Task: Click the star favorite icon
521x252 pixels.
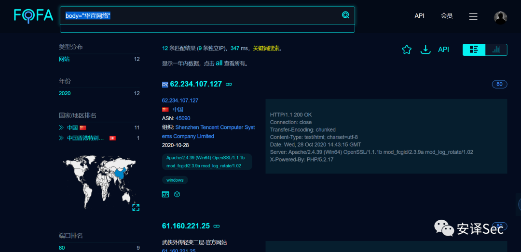Action: coord(407,50)
